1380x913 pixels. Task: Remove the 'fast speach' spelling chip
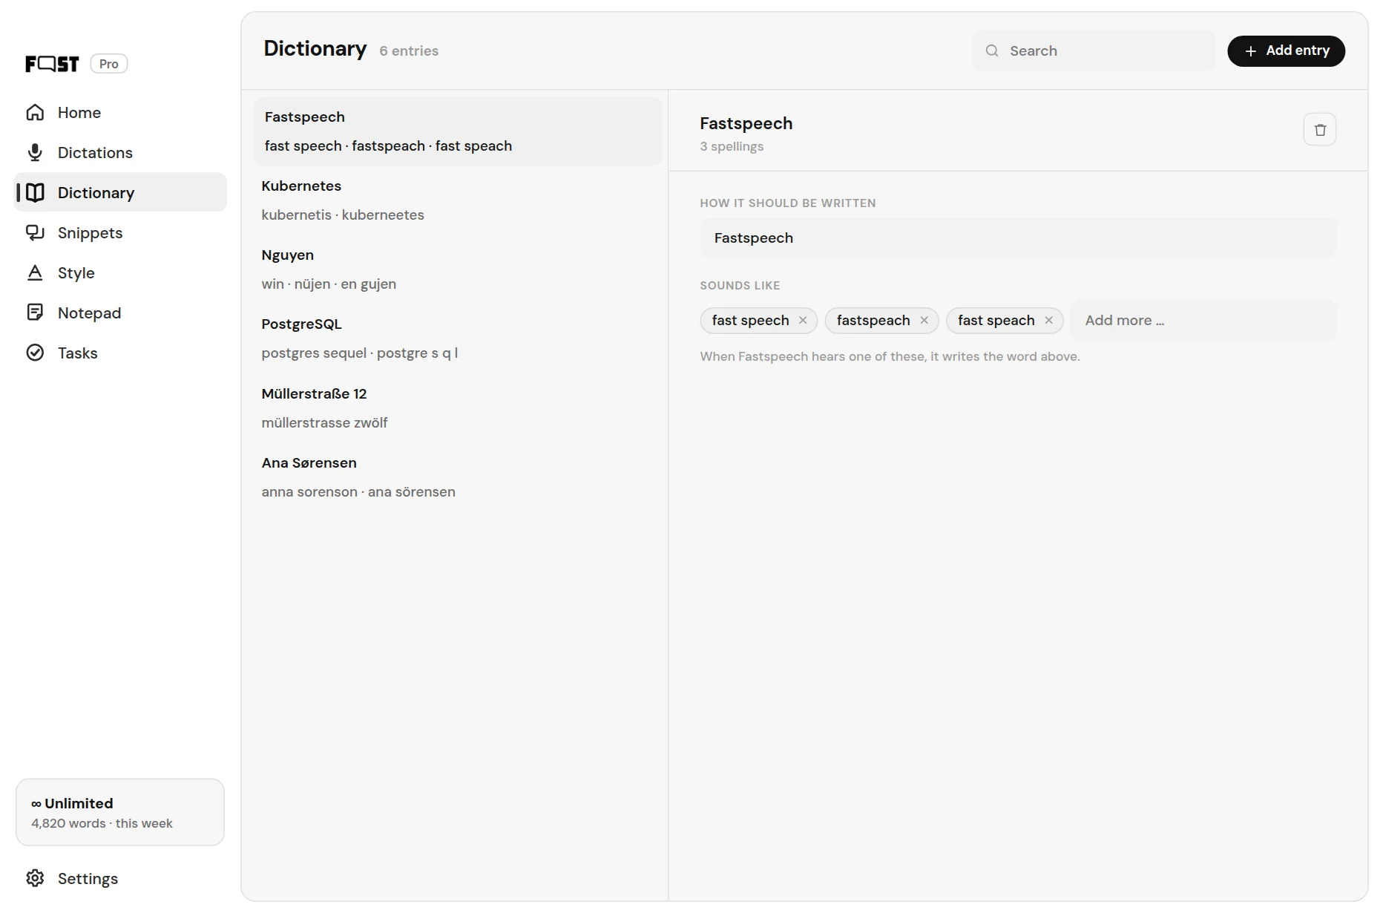click(1049, 321)
